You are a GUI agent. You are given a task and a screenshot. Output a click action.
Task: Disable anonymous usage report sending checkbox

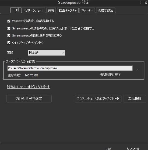pos(9,28)
